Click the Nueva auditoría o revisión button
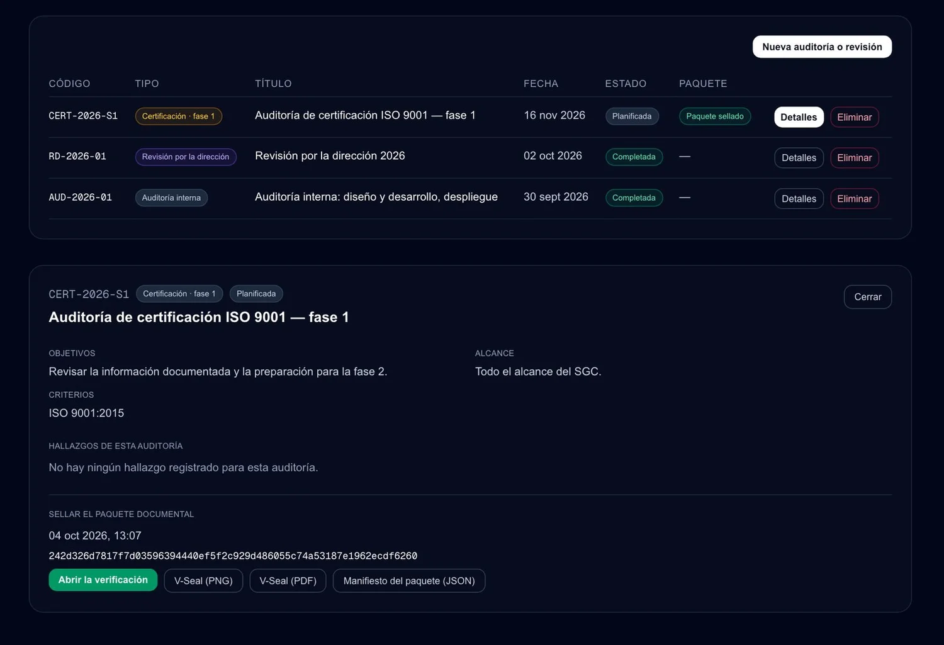 [x=822, y=47]
